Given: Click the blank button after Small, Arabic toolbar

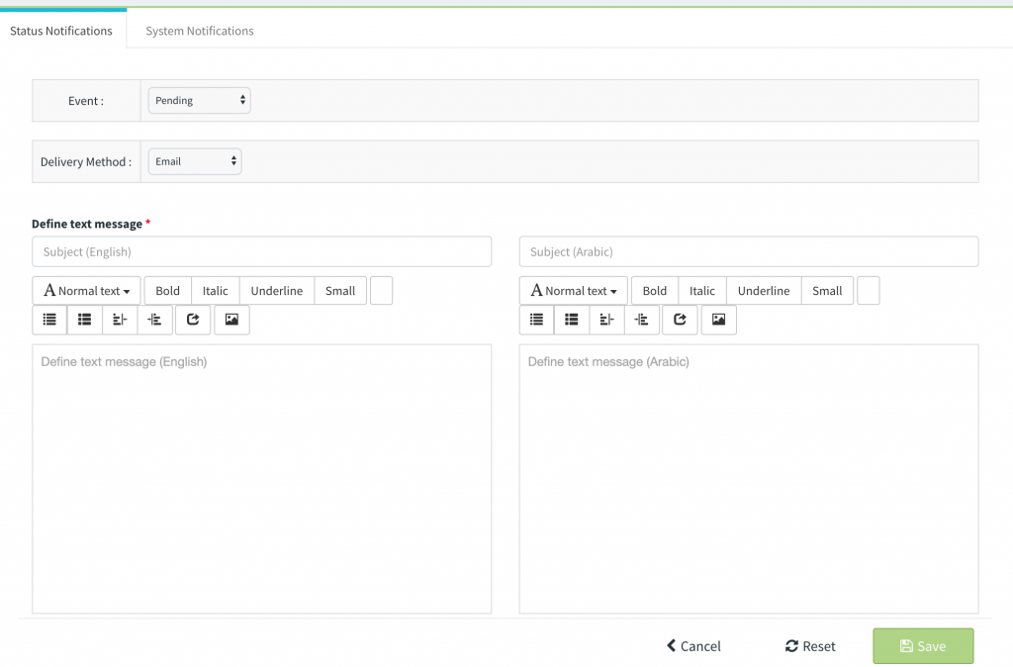Looking at the screenshot, I should [869, 291].
